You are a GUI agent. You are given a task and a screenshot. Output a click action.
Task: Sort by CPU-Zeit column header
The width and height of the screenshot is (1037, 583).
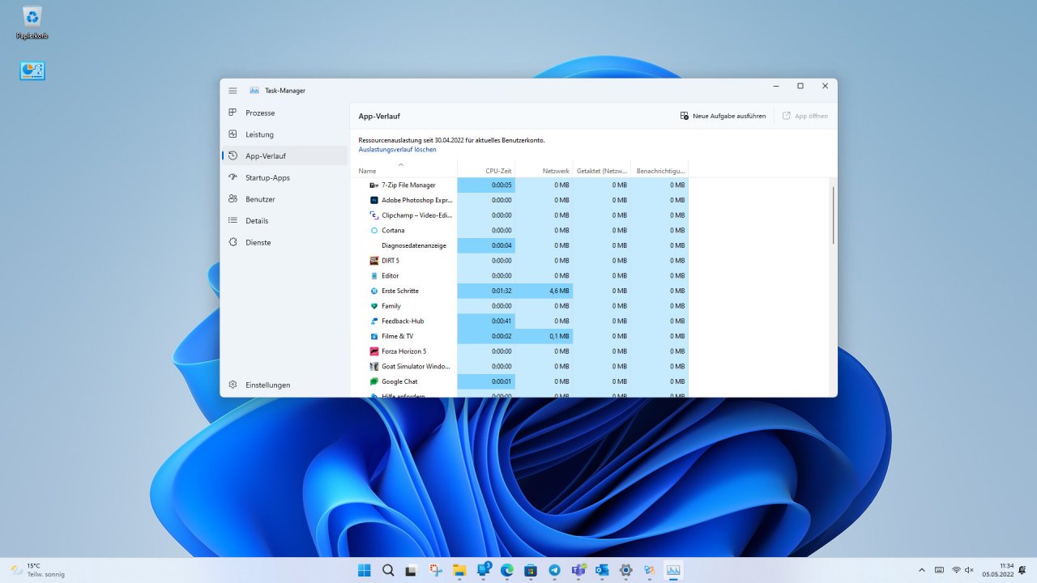coord(486,168)
